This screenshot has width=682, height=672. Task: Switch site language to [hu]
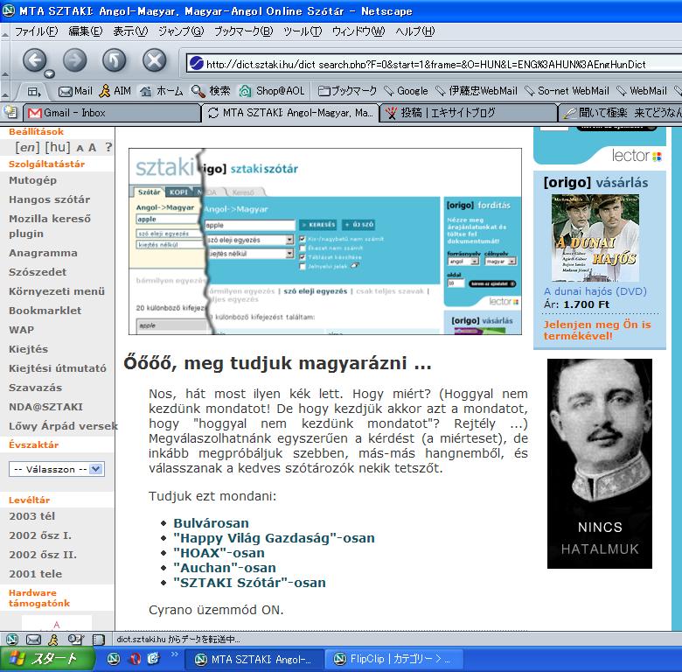pos(57,147)
